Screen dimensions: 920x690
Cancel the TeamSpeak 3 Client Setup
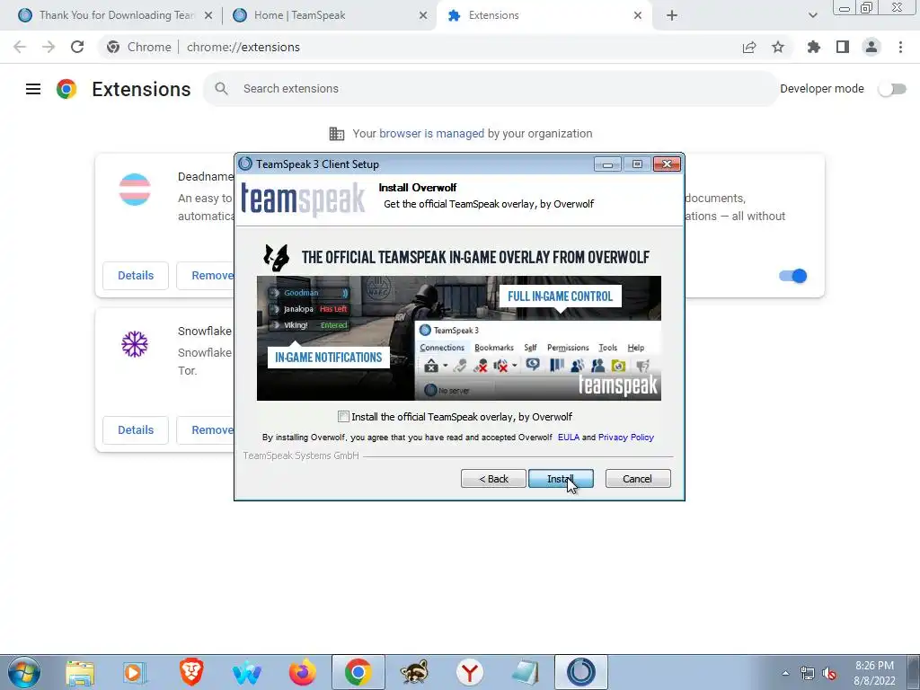pyautogui.click(x=637, y=479)
